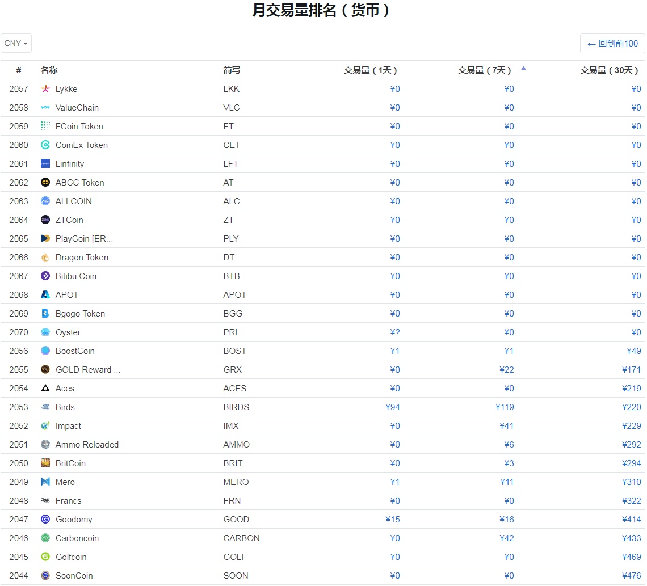The image size is (647, 586).
Task: Click the Carboncoin green logo
Action: click(45, 538)
